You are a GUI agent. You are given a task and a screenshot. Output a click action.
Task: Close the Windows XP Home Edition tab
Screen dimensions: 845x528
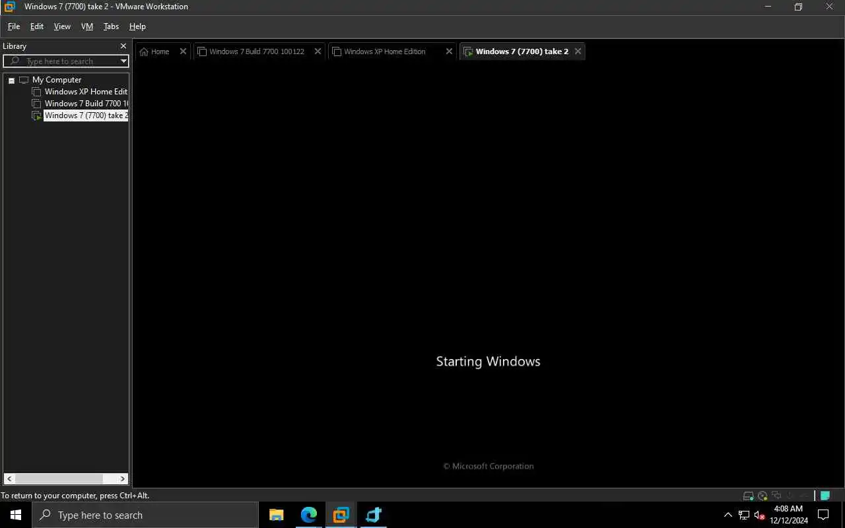click(x=449, y=51)
